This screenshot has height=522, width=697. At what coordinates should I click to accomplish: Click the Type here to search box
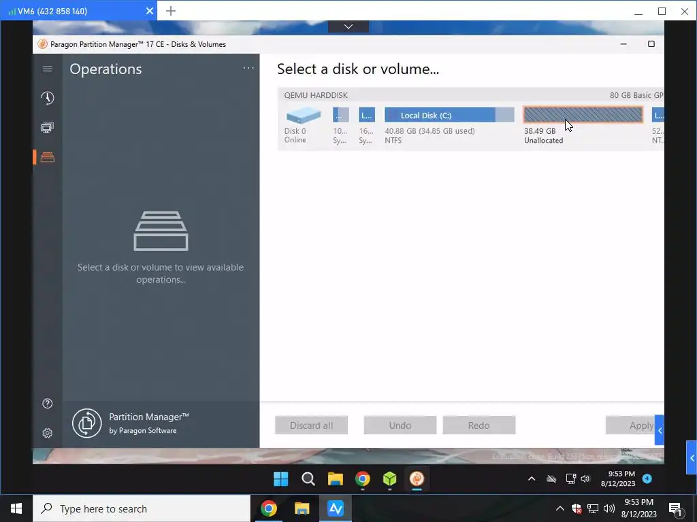point(142,508)
